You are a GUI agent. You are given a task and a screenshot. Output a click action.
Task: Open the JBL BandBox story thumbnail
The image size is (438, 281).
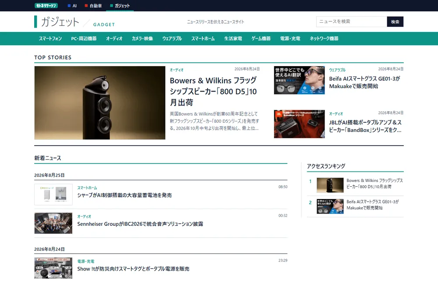coord(299,124)
